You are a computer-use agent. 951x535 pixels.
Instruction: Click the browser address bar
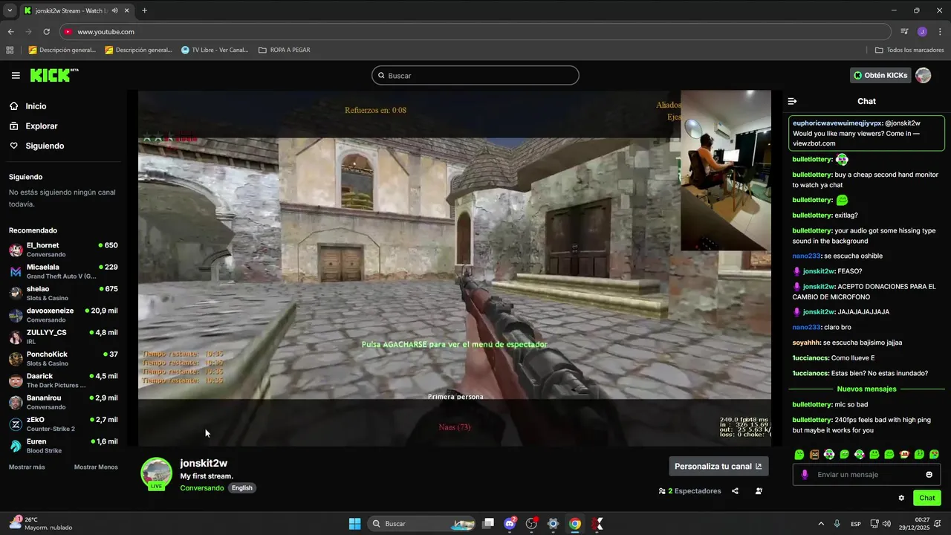click(475, 32)
